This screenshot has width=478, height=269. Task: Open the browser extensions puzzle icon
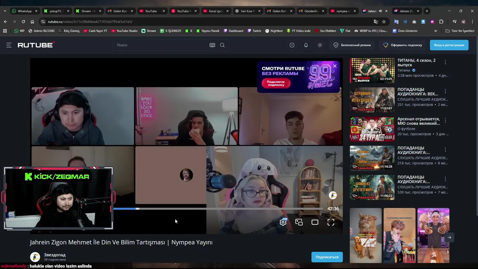pyautogui.click(x=441, y=22)
